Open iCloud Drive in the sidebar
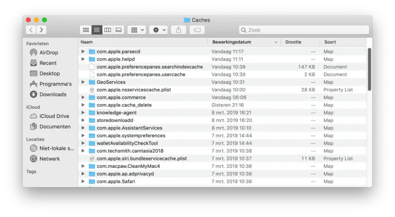 49,116
